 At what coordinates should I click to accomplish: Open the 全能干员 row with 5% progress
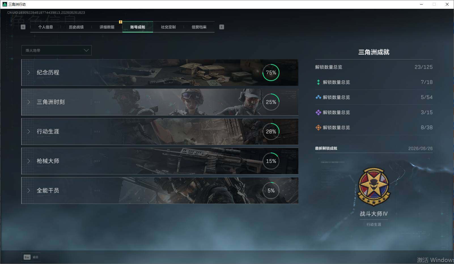point(160,190)
